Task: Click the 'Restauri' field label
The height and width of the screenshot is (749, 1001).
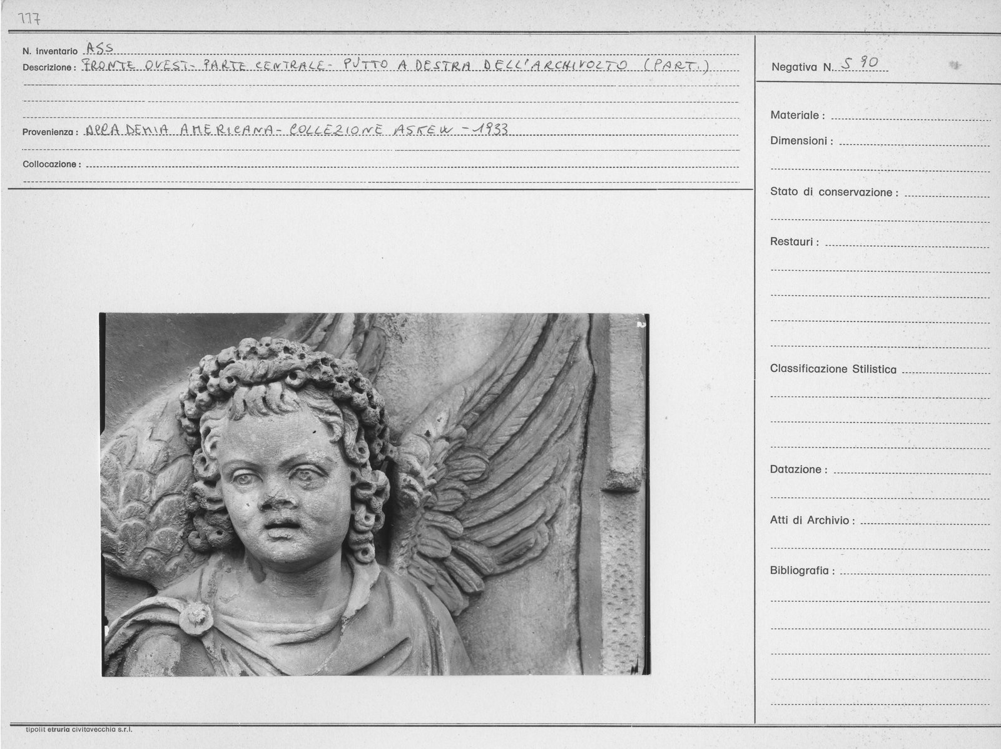Action: pos(795,242)
